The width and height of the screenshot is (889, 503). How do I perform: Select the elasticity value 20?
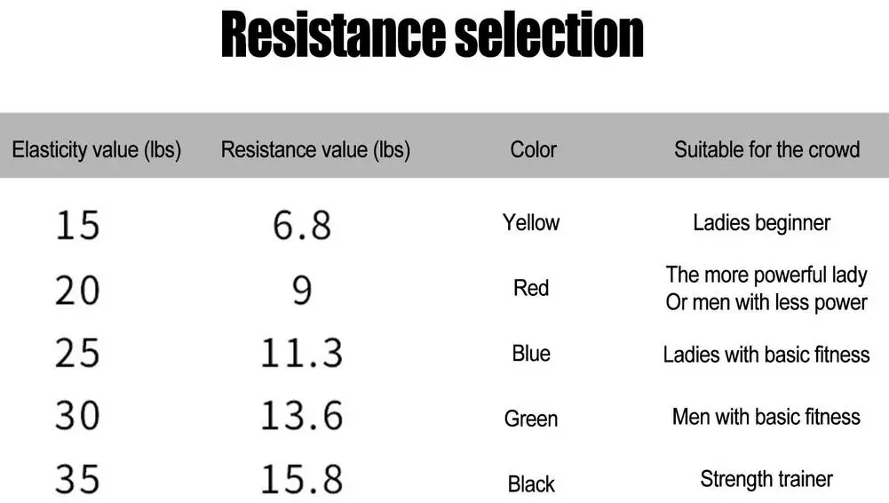77,291
